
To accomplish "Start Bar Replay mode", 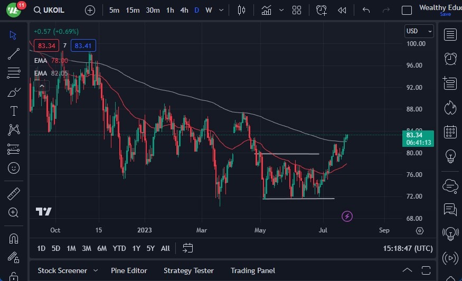I will pyautogui.click(x=342, y=10).
